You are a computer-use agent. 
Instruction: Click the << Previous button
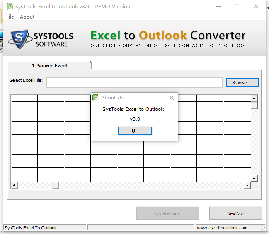167,213
